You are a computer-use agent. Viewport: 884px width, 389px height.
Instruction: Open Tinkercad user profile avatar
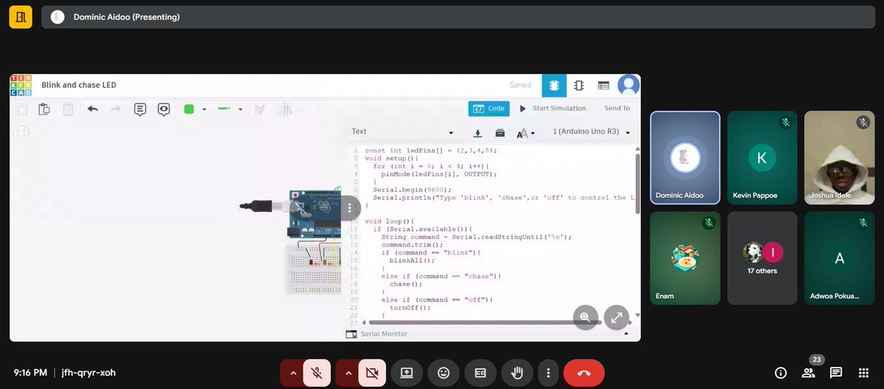point(628,85)
